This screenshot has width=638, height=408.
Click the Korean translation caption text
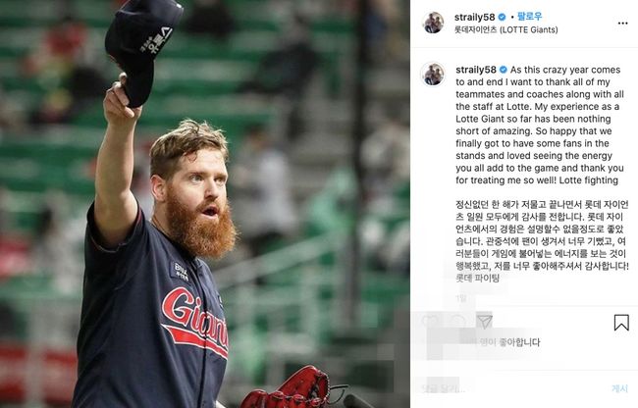[x=542, y=241]
